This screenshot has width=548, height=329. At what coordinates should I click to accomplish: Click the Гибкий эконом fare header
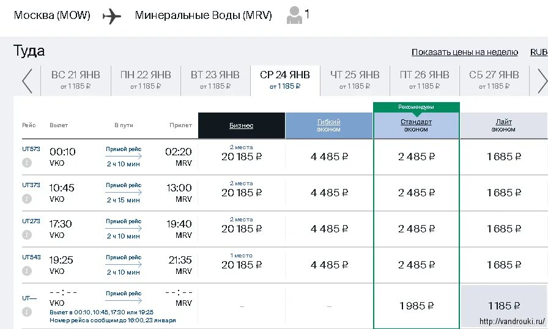(329, 125)
